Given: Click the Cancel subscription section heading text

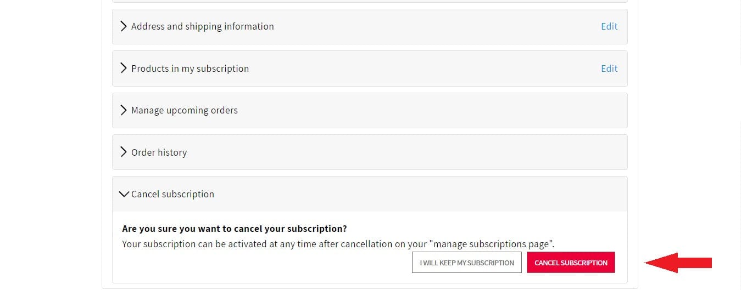Looking at the screenshot, I should pyautogui.click(x=172, y=194).
